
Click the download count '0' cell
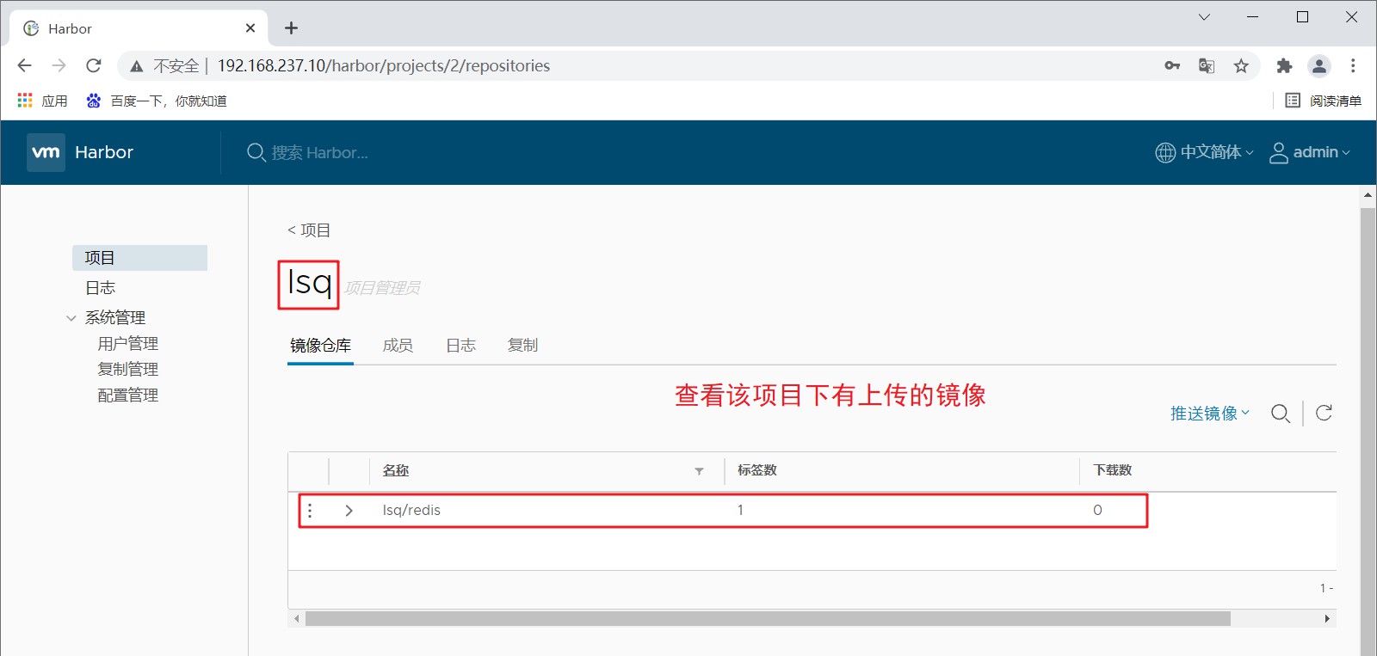click(1097, 511)
